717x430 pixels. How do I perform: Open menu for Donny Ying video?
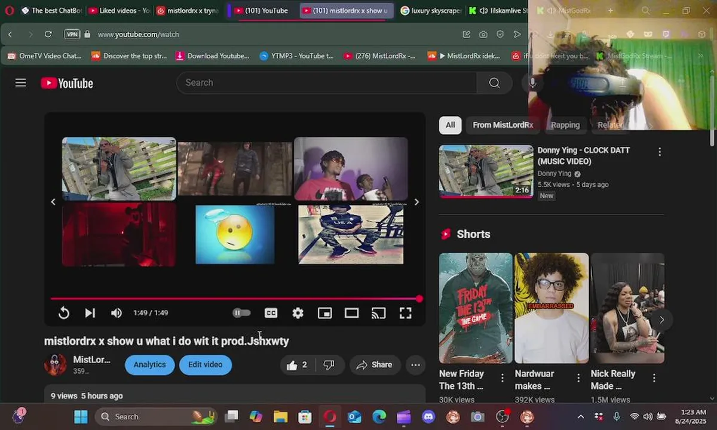pos(660,152)
